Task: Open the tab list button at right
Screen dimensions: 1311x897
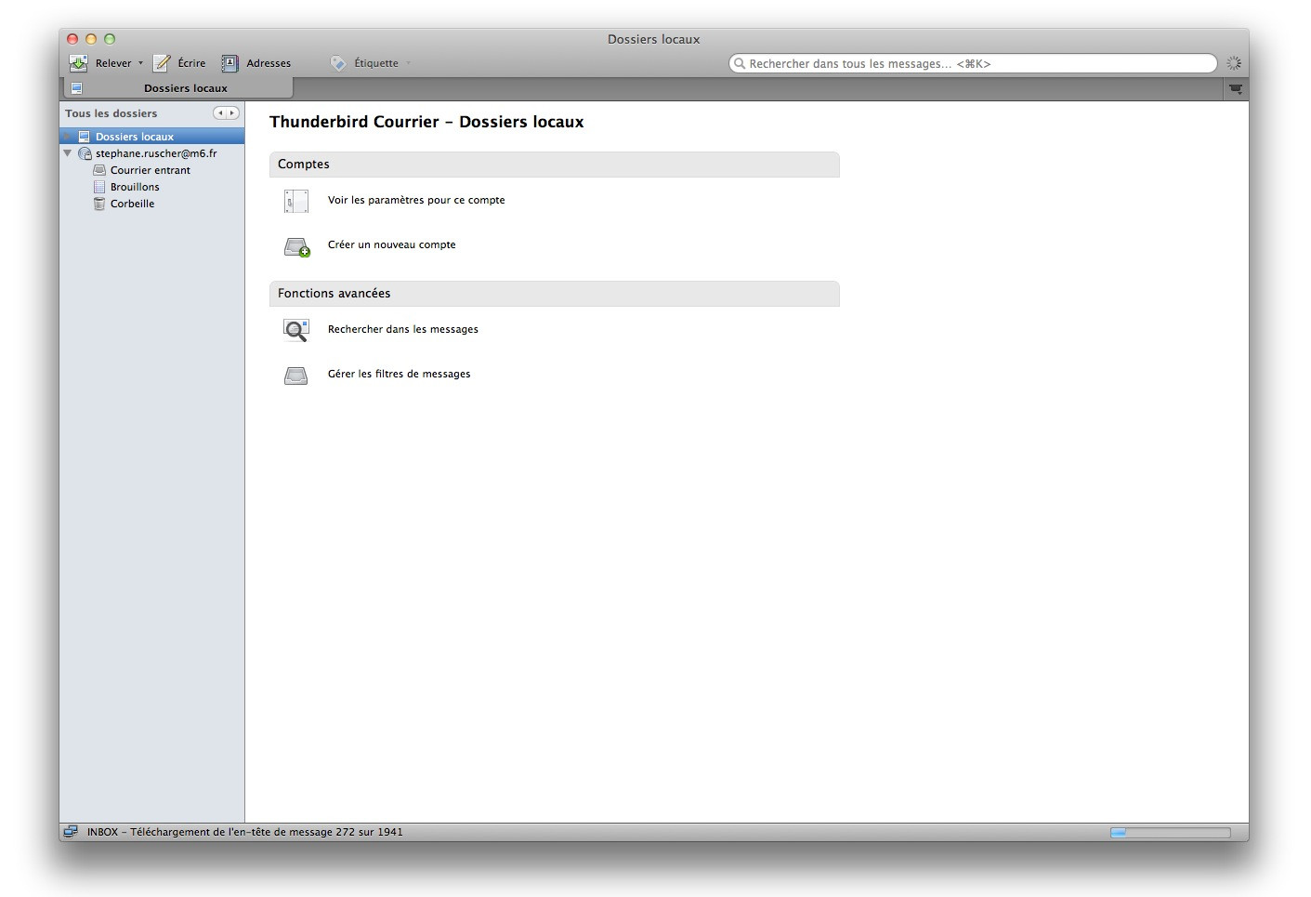Action: [1235, 88]
